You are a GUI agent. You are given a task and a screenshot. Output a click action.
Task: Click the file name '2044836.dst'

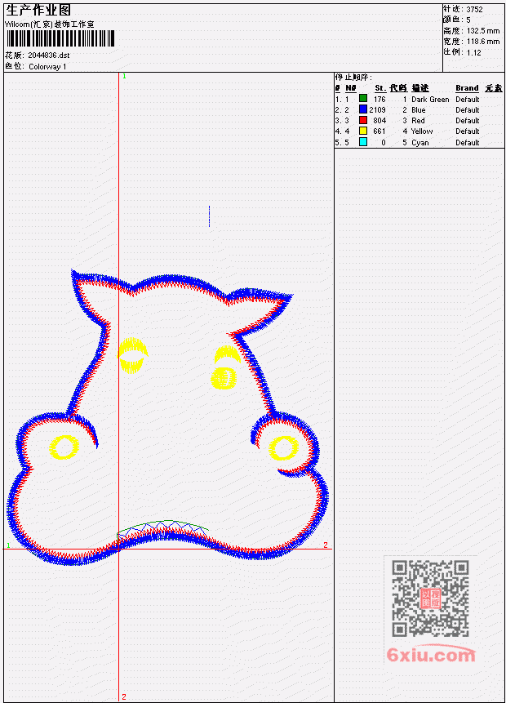49,56
